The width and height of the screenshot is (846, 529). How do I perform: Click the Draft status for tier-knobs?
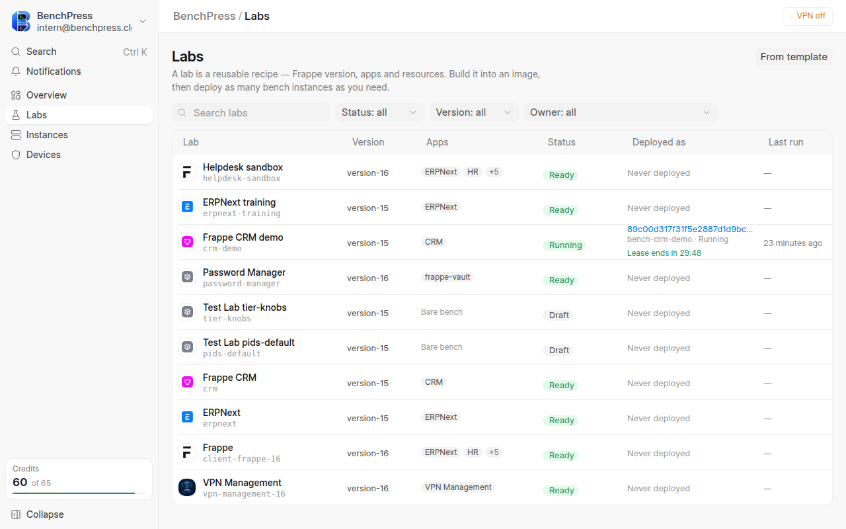[559, 315]
